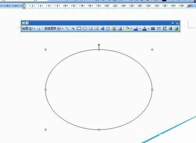Click the green rotation handle of the ellipse
This screenshot has width=196, height=143.
point(99,45)
